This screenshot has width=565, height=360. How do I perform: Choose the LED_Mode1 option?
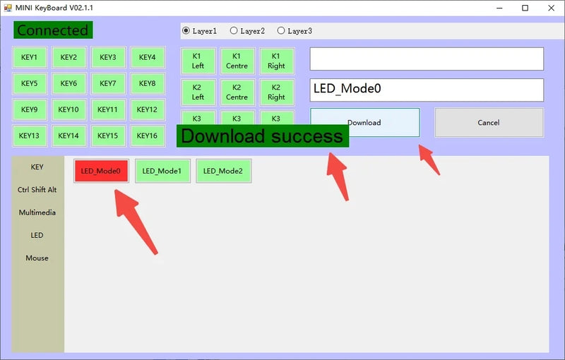click(x=162, y=171)
